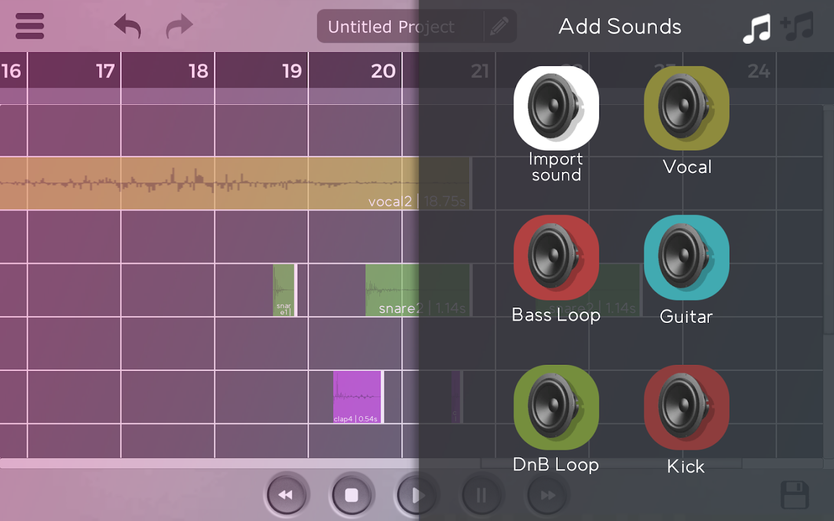Choose the Kick sound category
834x521 pixels.
pyautogui.click(x=686, y=407)
